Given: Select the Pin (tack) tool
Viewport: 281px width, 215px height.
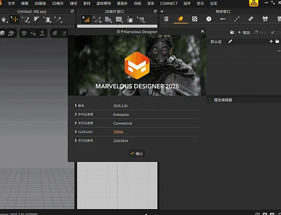Looking at the screenshot, I should click(x=58, y=19).
